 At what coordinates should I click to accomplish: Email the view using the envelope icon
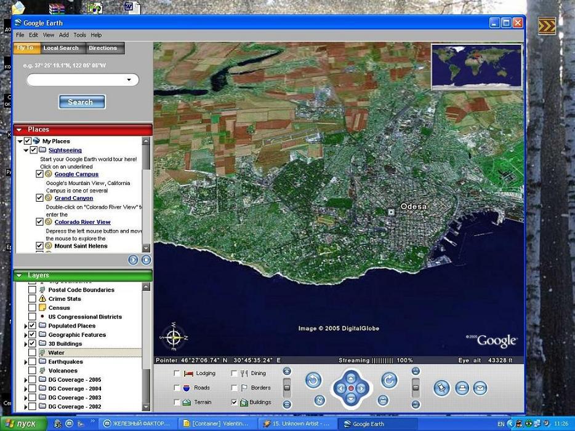[x=480, y=388]
